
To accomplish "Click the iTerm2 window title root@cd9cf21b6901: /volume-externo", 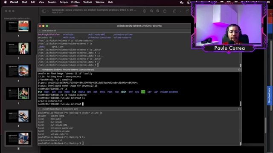I will coord(139,26).
